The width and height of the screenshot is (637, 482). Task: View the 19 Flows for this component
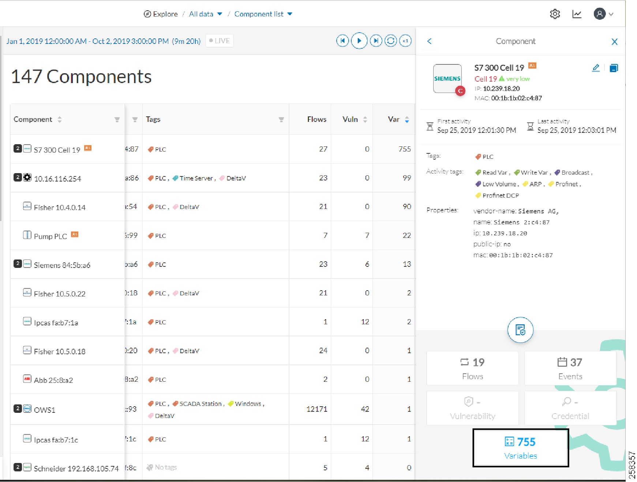pos(472,368)
